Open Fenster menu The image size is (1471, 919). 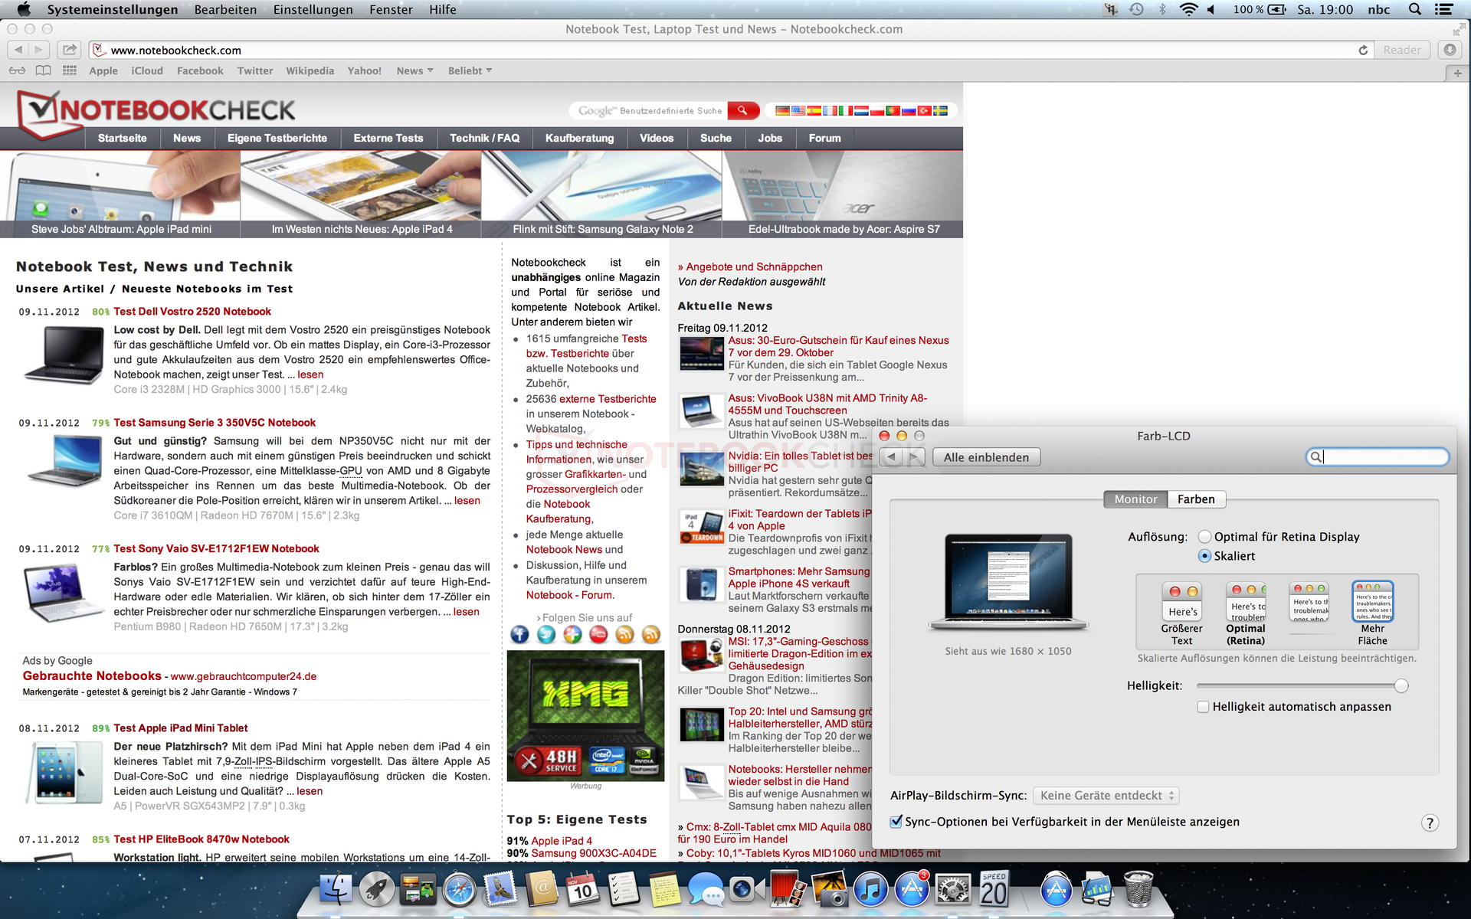pos(391,9)
